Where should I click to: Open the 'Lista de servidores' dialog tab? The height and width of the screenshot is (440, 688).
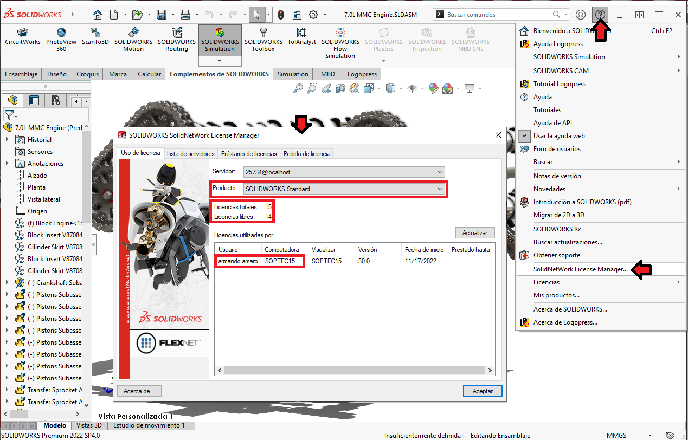pos(191,153)
